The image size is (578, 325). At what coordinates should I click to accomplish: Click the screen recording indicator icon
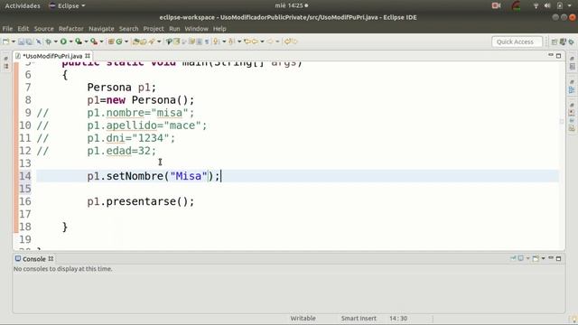496,5
